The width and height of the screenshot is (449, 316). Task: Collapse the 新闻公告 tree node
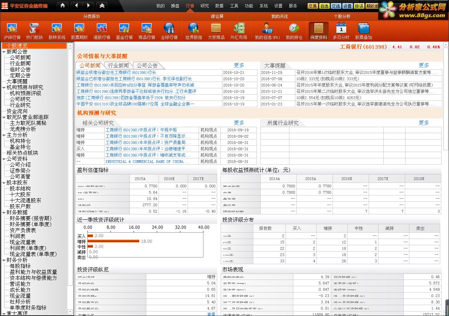click(4, 51)
